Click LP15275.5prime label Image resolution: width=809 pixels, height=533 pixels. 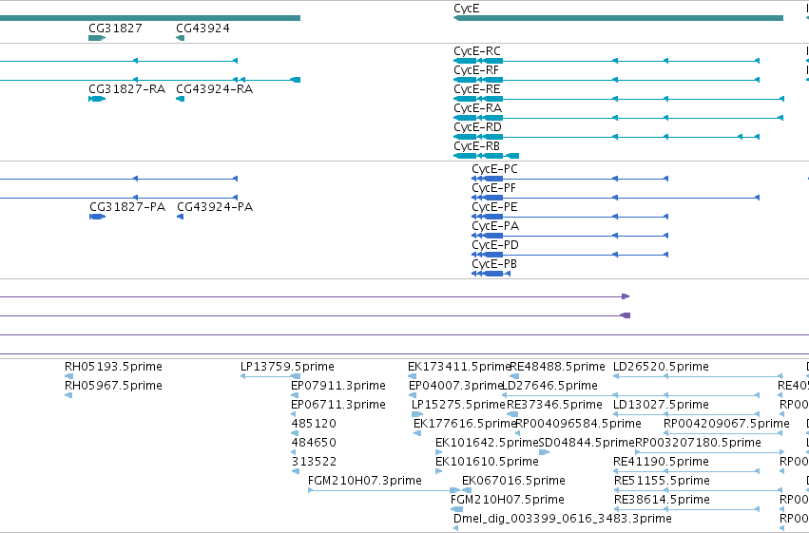pos(458,405)
